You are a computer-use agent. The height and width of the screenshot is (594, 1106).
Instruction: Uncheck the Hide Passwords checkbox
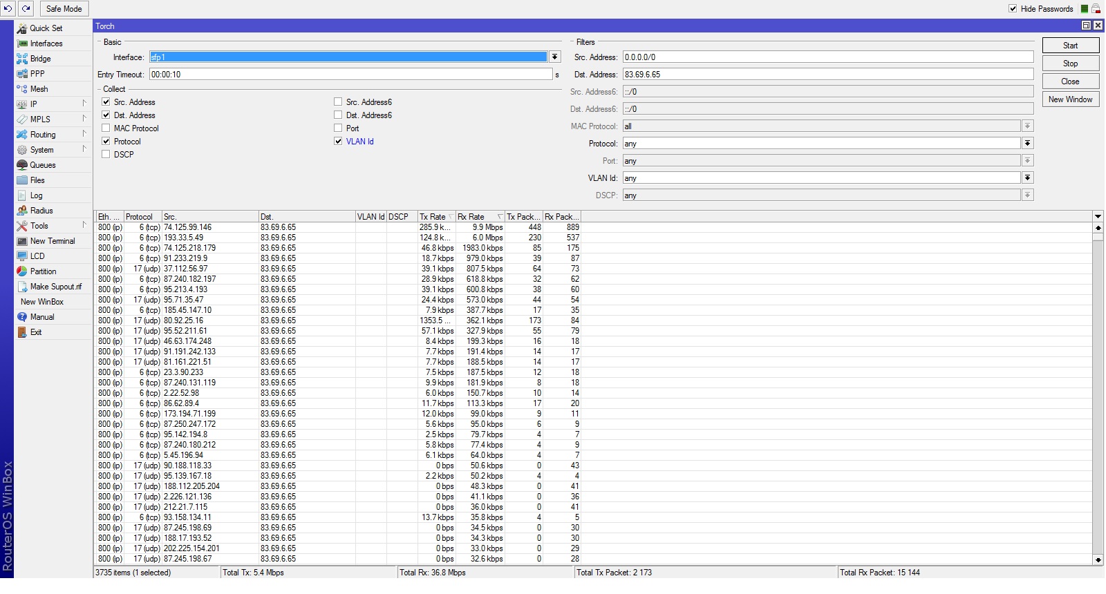click(1013, 9)
